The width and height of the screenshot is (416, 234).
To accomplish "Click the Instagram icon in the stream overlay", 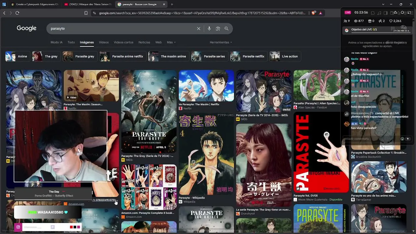I will click(x=18, y=227).
